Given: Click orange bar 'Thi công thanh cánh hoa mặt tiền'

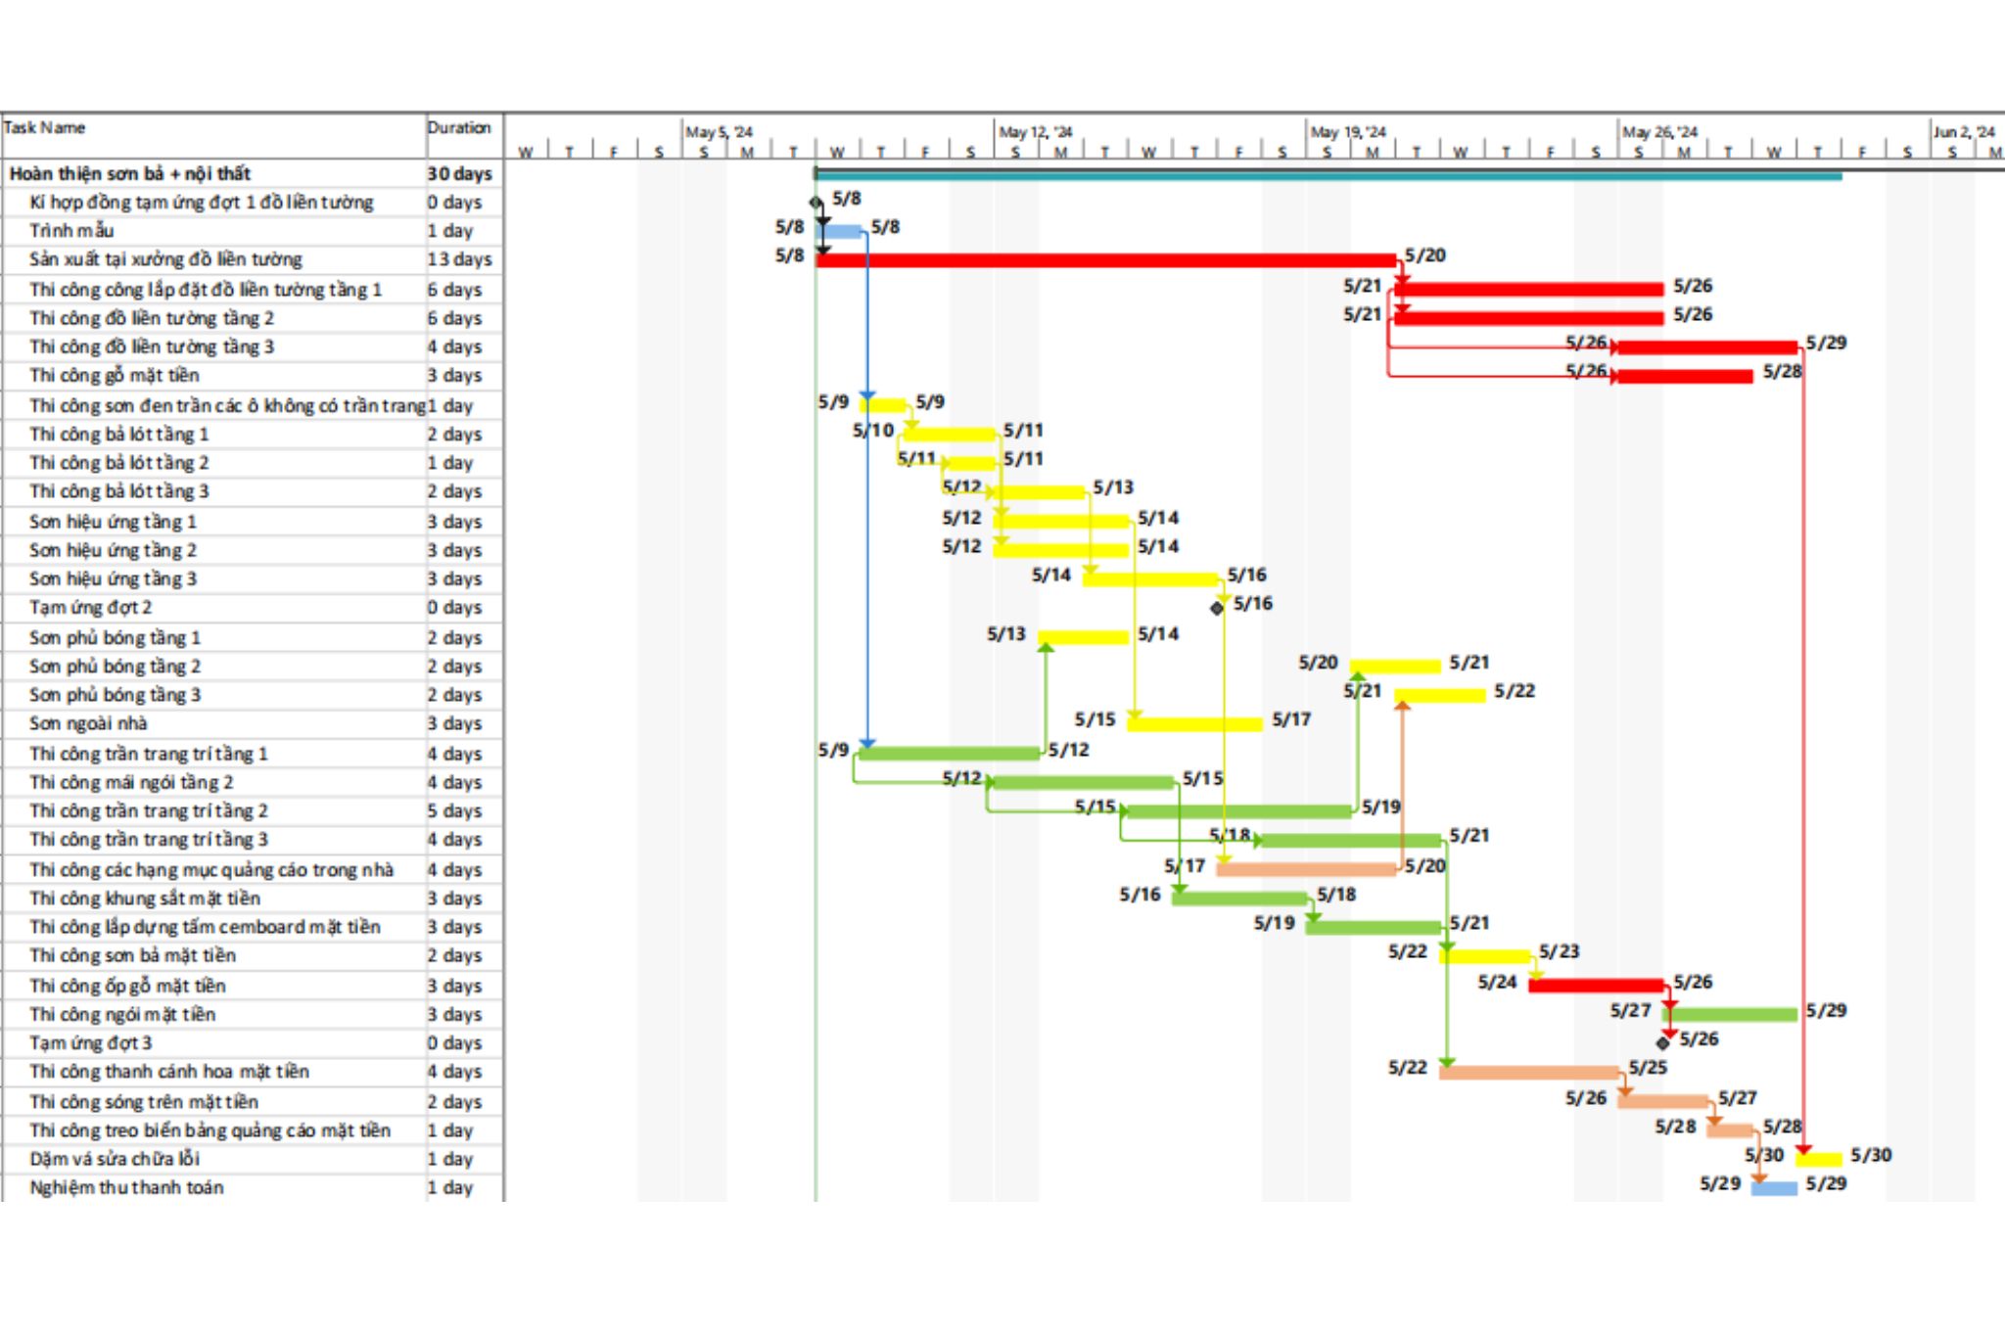Looking at the screenshot, I should coord(1529,1073).
